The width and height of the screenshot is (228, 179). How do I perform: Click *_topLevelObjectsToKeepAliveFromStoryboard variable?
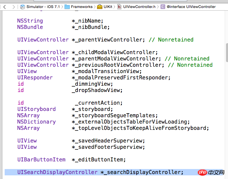coord(140,128)
